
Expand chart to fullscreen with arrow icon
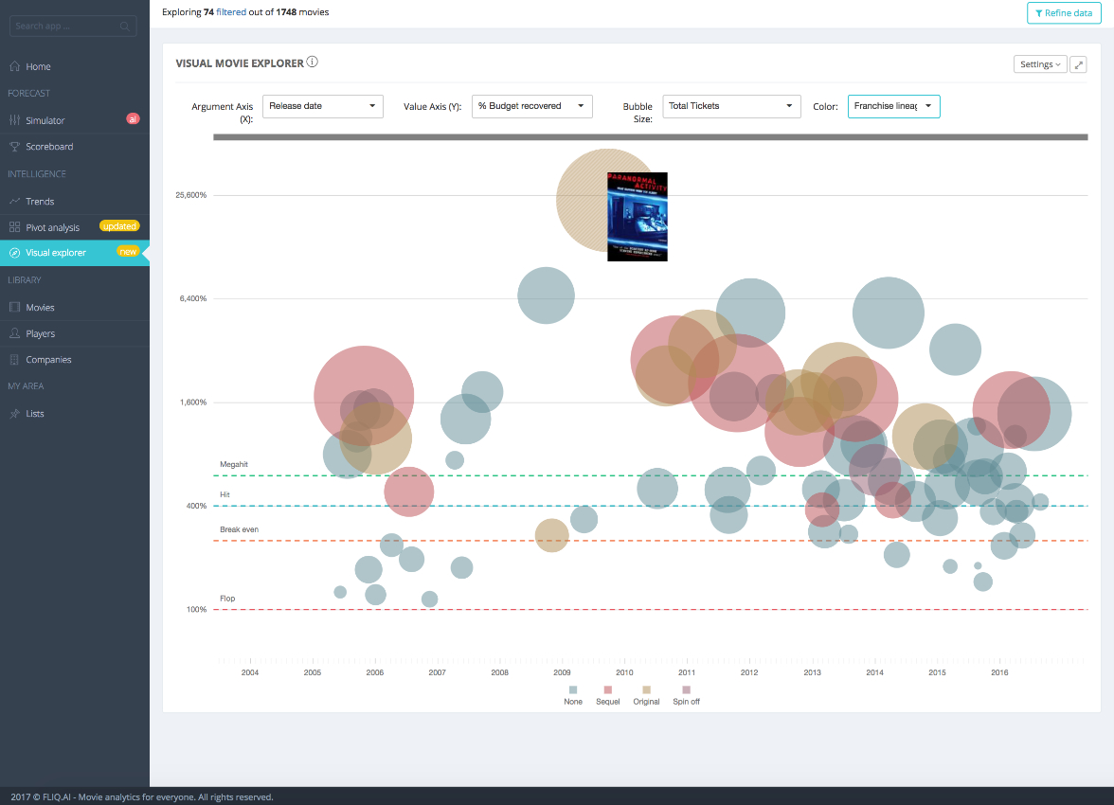pyautogui.click(x=1078, y=64)
